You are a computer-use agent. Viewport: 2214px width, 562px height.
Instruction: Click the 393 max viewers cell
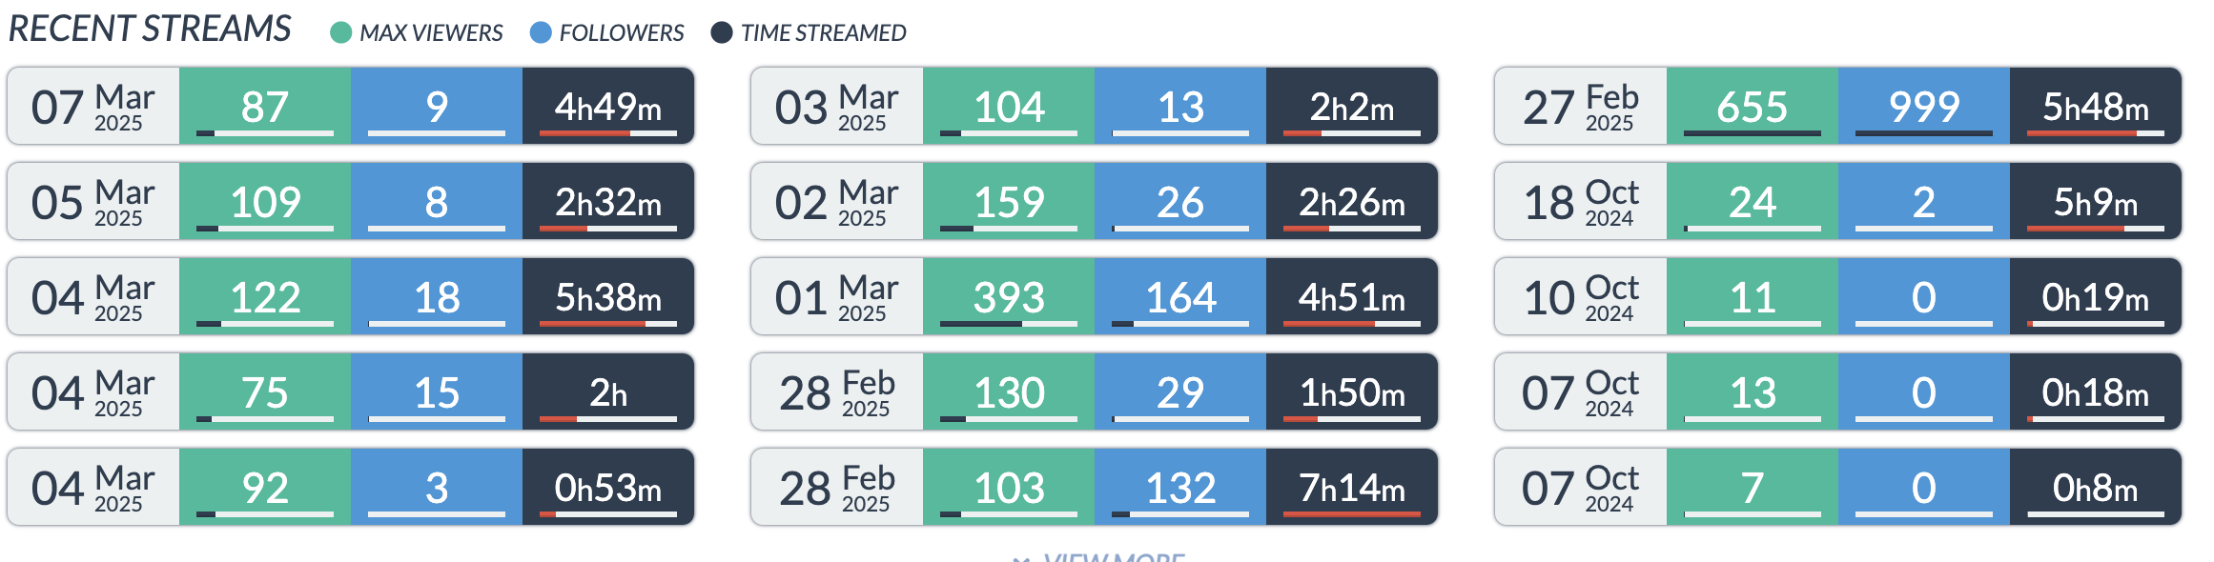pyautogui.click(x=1008, y=297)
